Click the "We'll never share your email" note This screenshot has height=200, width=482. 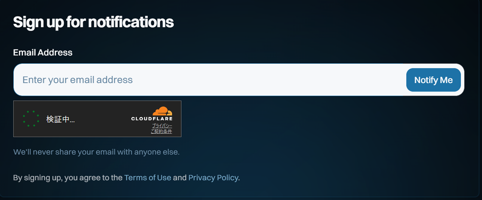pos(96,152)
